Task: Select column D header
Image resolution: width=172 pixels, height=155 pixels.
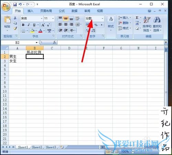Action: (69, 48)
